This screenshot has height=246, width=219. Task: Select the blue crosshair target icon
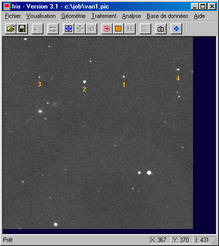click(x=68, y=29)
